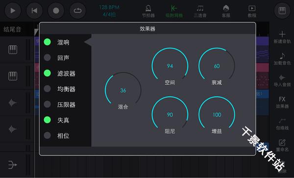Select second piano keyboard track icon

pyautogui.click(x=13, y=76)
